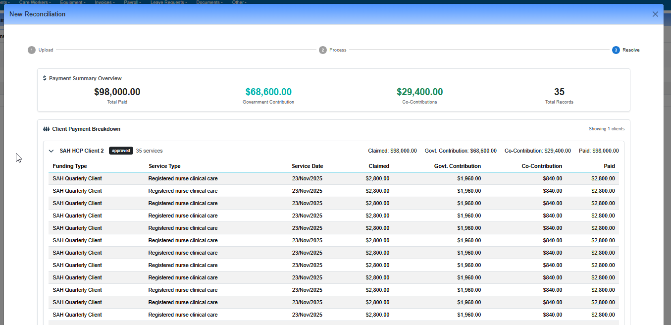Open the Equipment dropdown menu
This screenshot has height=325, width=671.
[73, 2]
